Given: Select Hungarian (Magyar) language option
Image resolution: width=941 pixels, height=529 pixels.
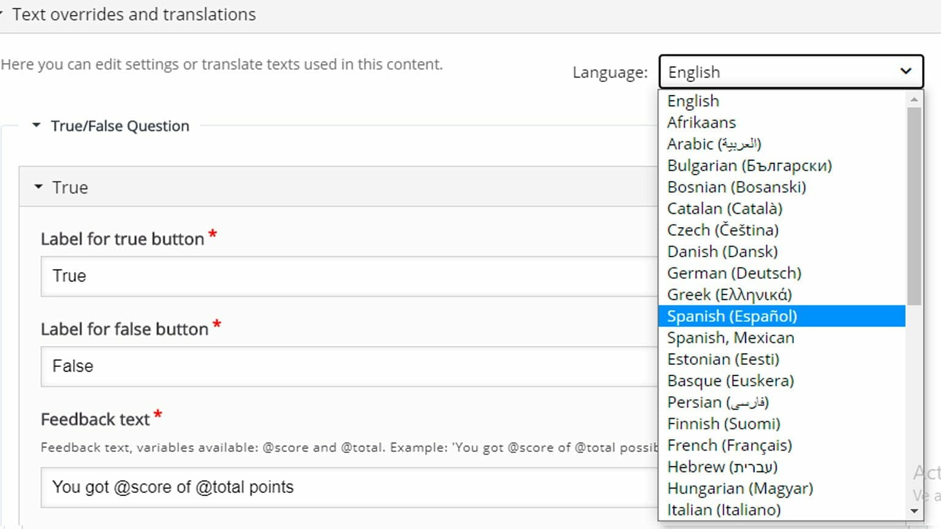Looking at the screenshot, I should (x=782, y=489).
